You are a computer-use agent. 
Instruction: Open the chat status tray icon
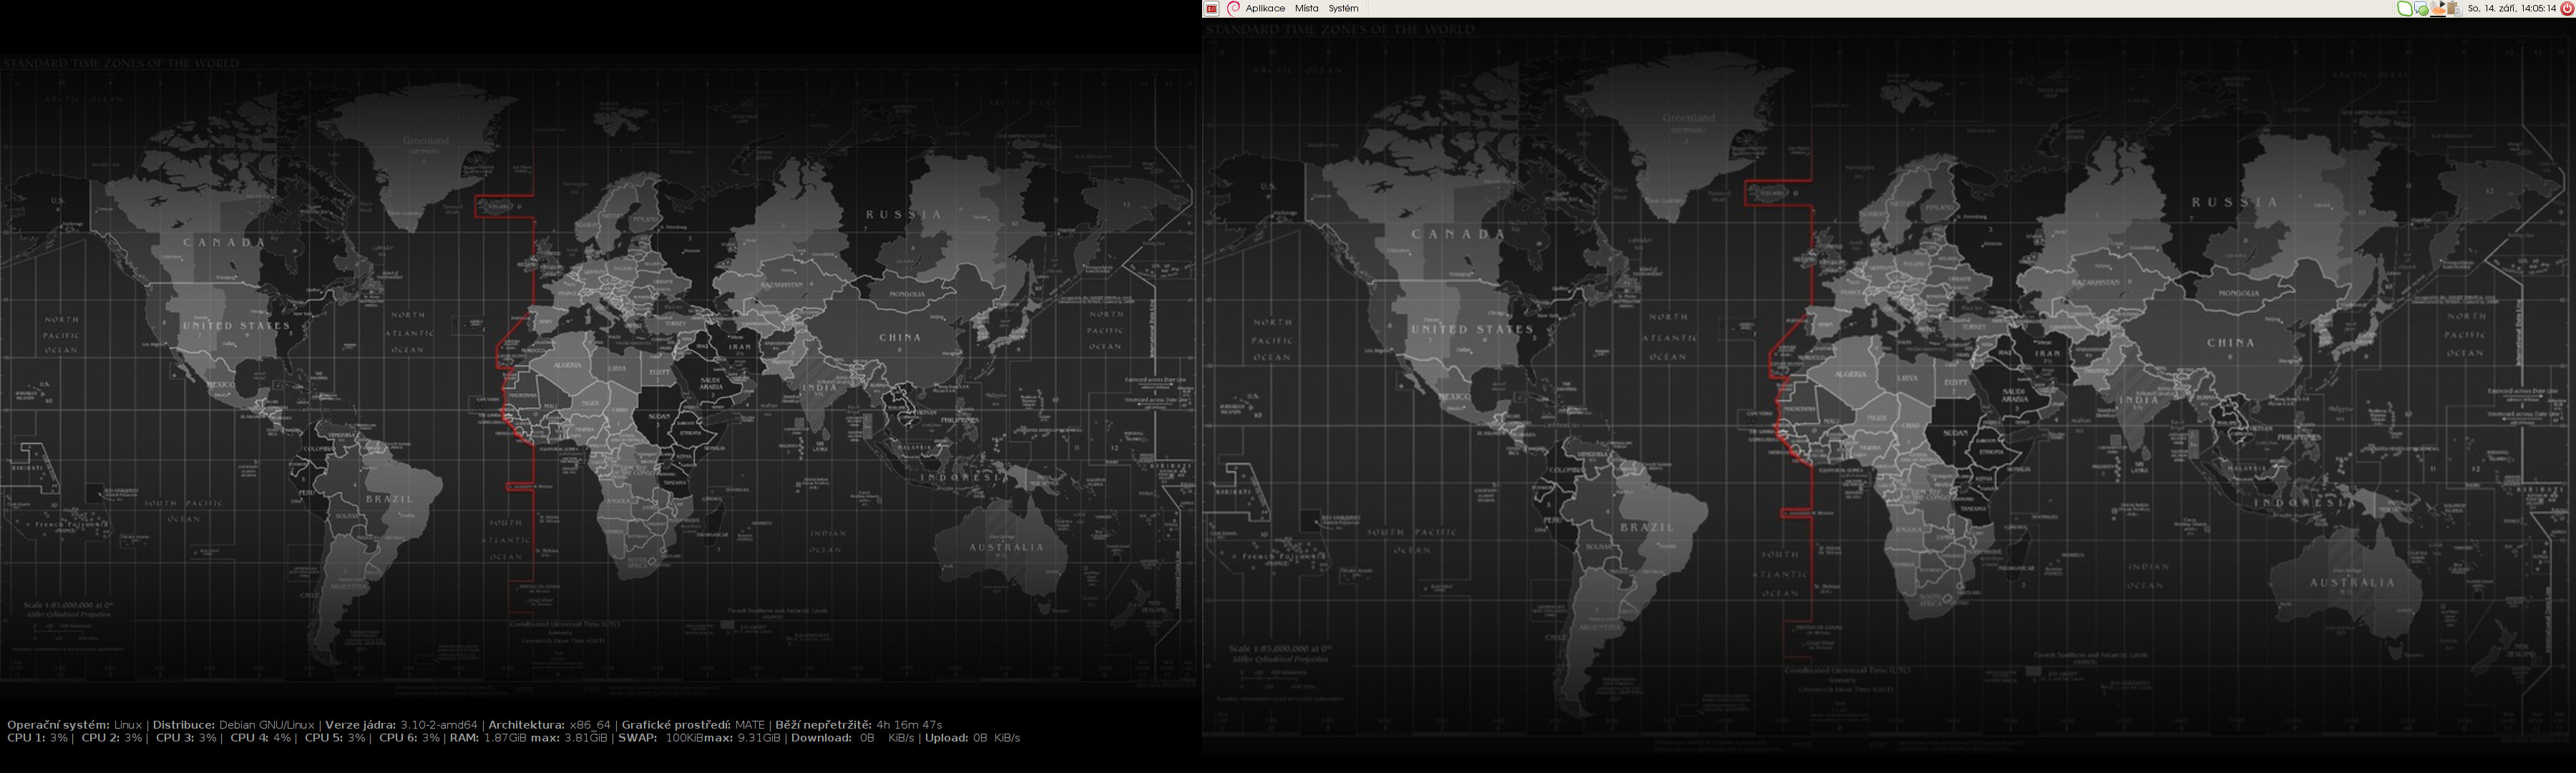click(2421, 9)
